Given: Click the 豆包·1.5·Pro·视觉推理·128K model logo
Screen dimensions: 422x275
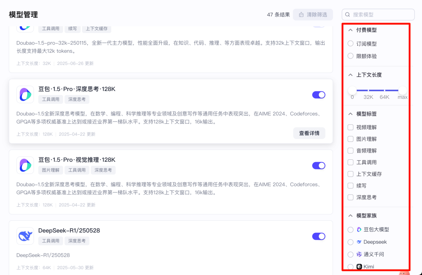Looking at the screenshot, I should pyautogui.click(x=25, y=165).
